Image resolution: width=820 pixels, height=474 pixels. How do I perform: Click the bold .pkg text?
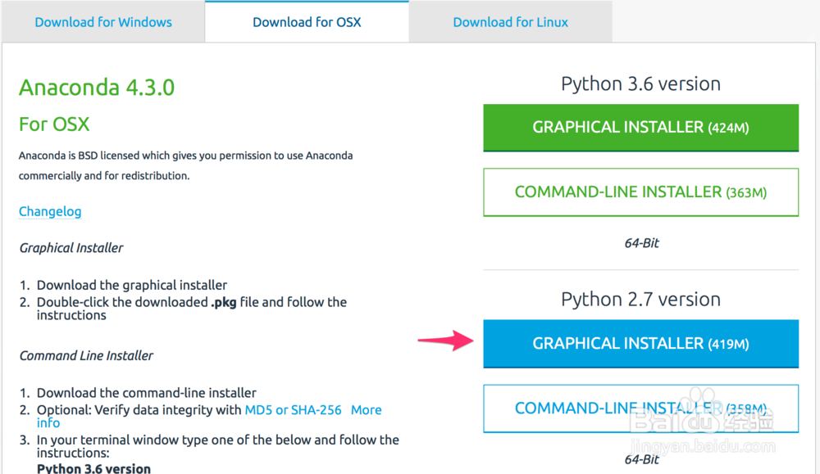pyautogui.click(x=223, y=302)
